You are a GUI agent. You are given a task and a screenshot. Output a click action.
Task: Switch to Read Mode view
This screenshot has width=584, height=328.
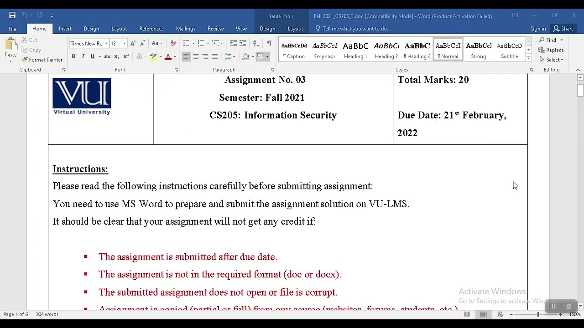pyautogui.click(x=467, y=314)
